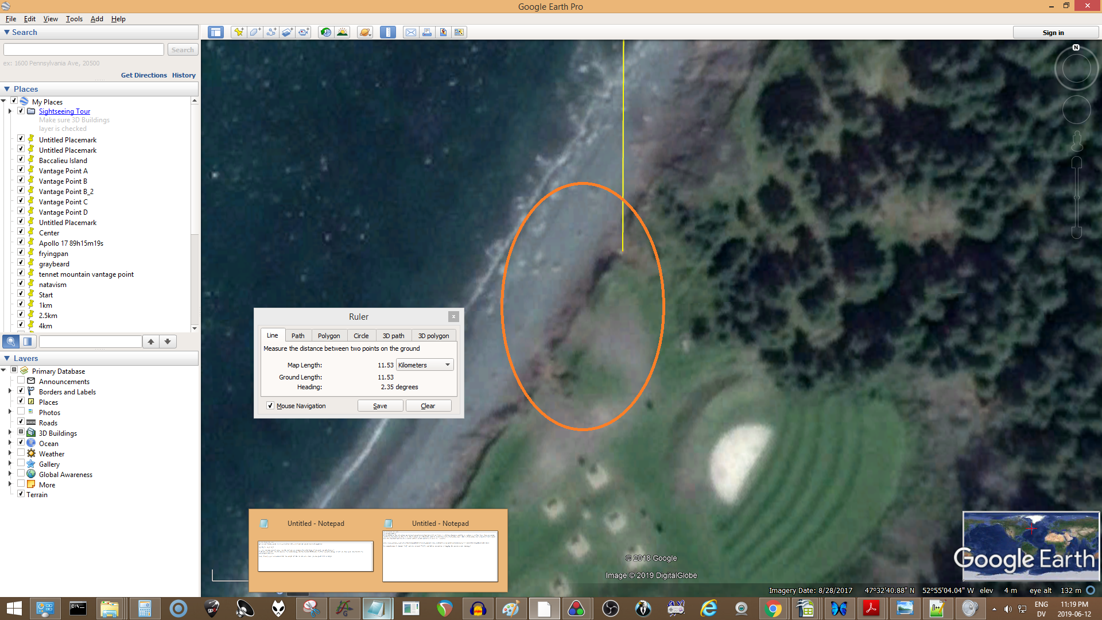The image size is (1102, 620).
Task: Toggle the sidebar visibility toolbar icon
Action: click(216, 32)
